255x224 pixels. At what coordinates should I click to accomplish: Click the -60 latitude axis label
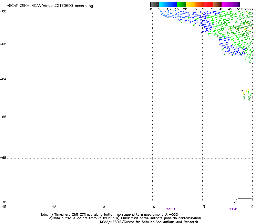(x=3, y=11)
